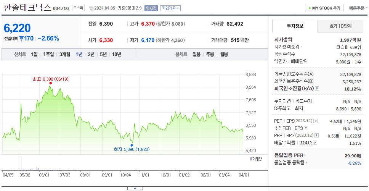Open the 기업개요 dropdown

point(170,8)
